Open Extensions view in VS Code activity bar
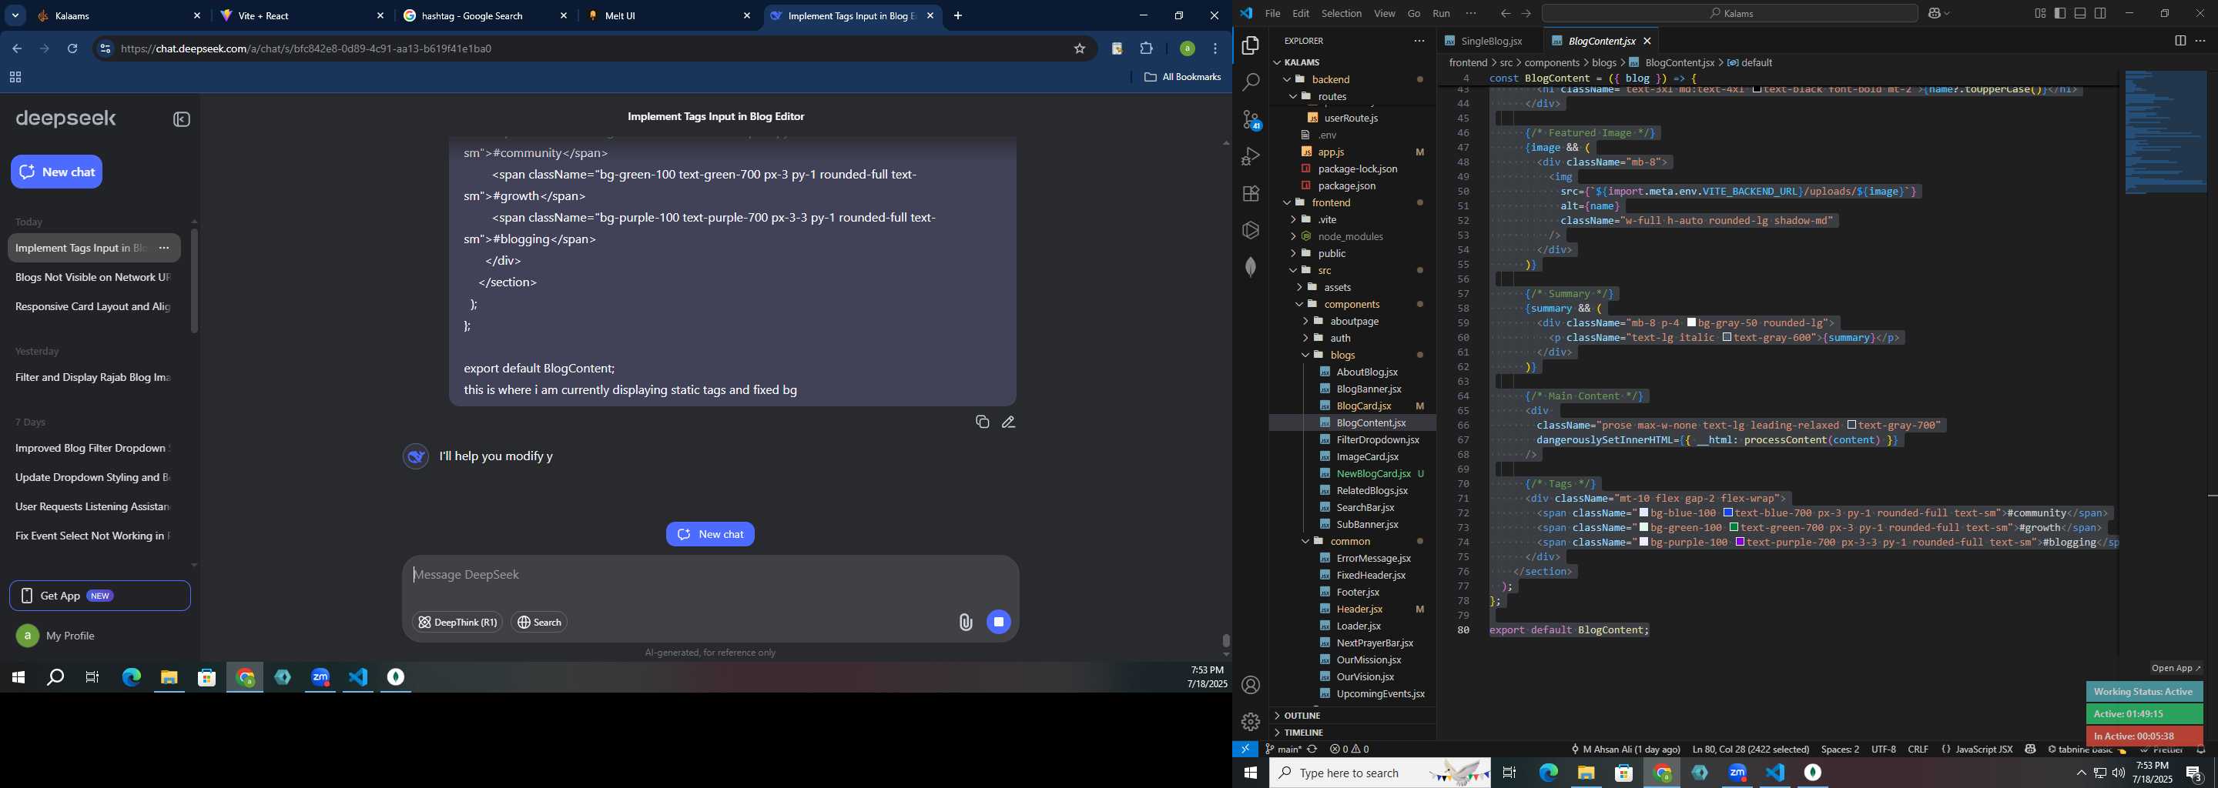 [x=1250, y=194]
